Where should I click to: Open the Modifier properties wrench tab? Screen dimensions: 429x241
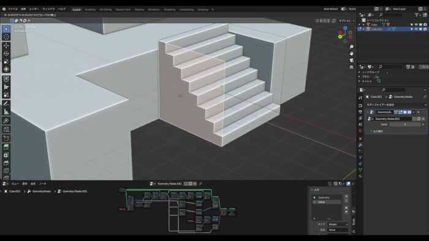click(x=360, y=145)
